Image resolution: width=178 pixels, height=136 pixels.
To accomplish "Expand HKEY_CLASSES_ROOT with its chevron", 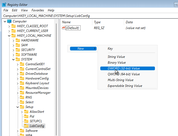I will (9, 26).
